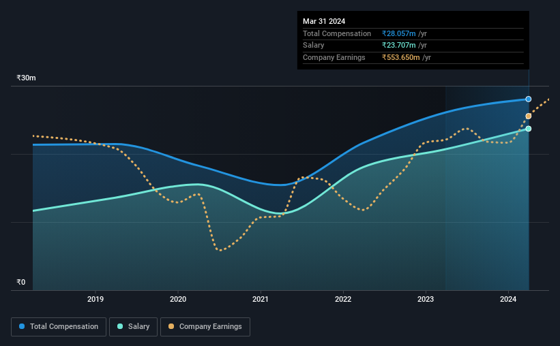Toggle the Total Compensation legend button

(x=59, y=327)
